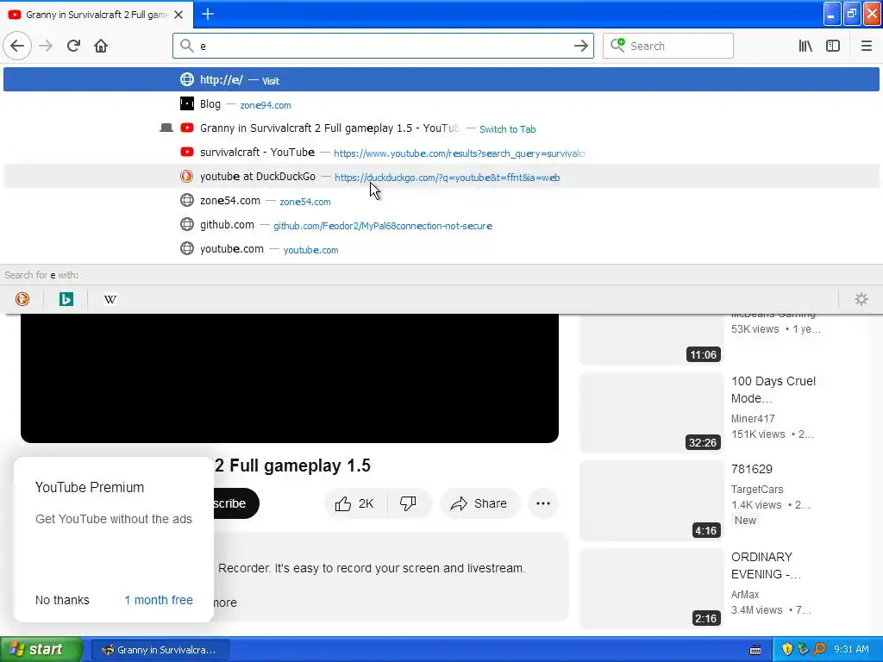This screenshot has height=662, width=883.
Task: Activate the Granny in Survivalcraft browser tab
Action: [x=96, y=15]
